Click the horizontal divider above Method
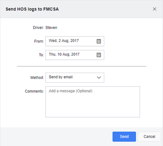Screen dimensions: 163x146 82,66
